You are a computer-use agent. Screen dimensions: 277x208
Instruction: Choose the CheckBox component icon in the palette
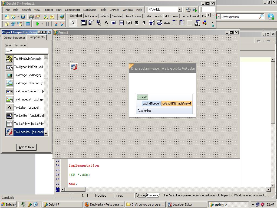coord(137,23)
